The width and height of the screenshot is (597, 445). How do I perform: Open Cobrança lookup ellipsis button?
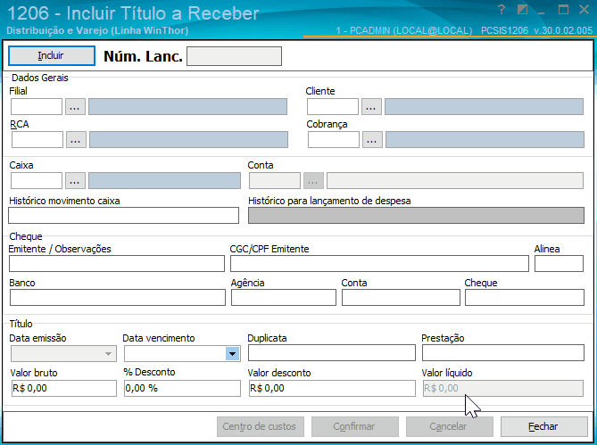(372, 140)
